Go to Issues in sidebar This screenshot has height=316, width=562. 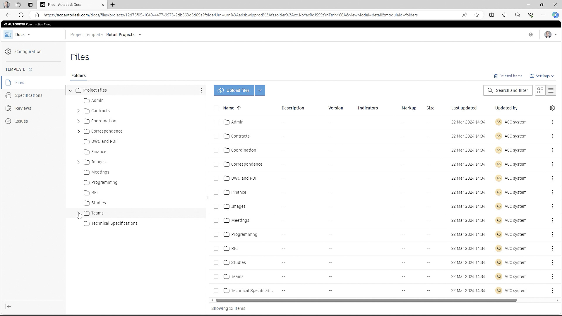point(21,121)
